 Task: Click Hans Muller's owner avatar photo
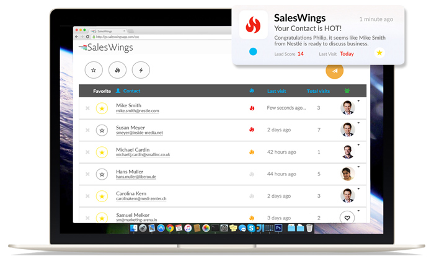(x=347, y=174)
